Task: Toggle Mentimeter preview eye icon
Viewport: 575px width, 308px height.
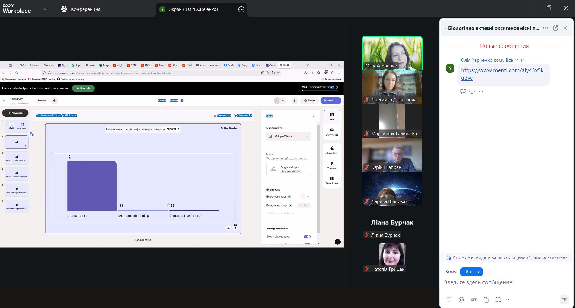Action: click(295, 101)
